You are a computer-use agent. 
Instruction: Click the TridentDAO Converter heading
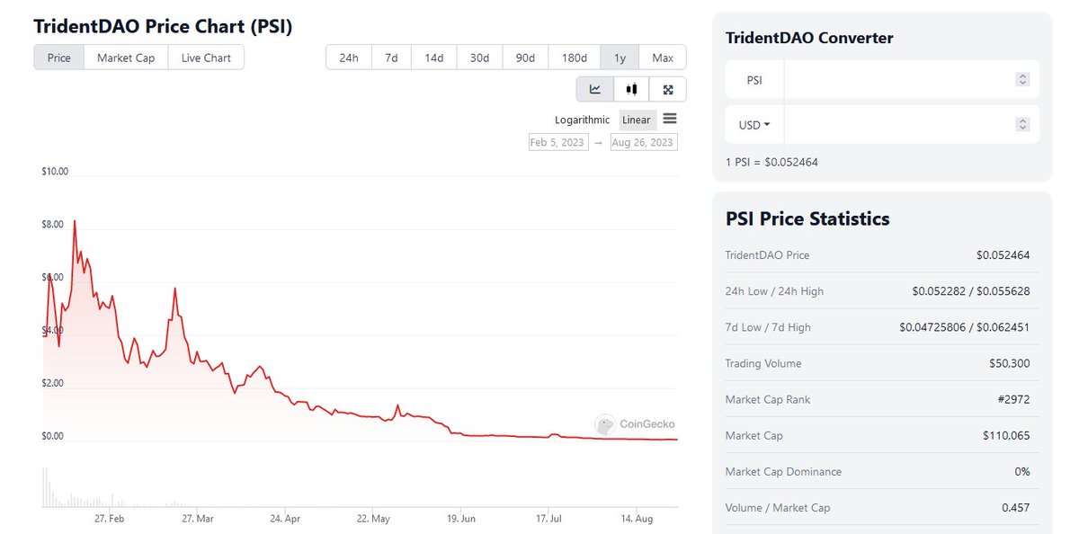click(809, 38)
